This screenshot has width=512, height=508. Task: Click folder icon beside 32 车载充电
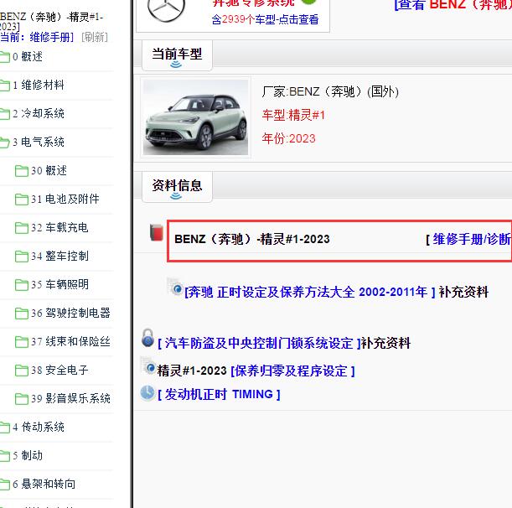tap(22, 228)
